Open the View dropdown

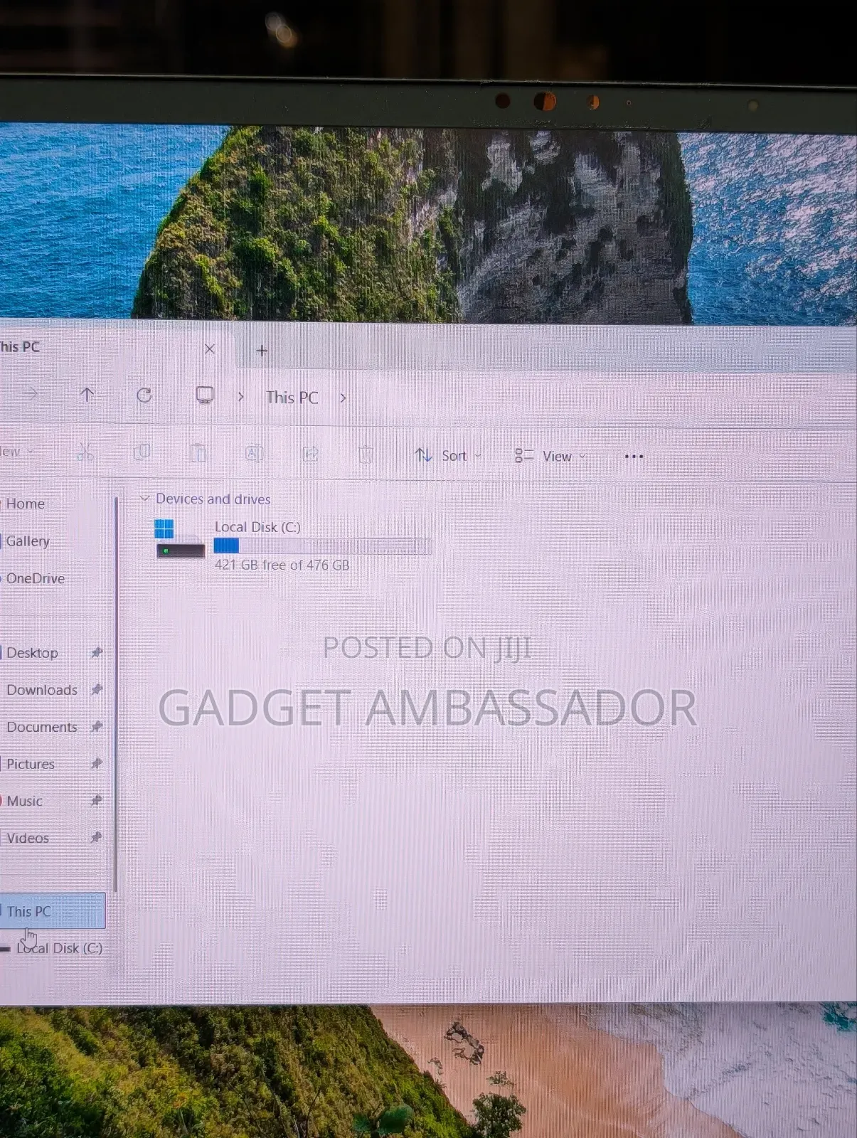[x=550, y=457]
